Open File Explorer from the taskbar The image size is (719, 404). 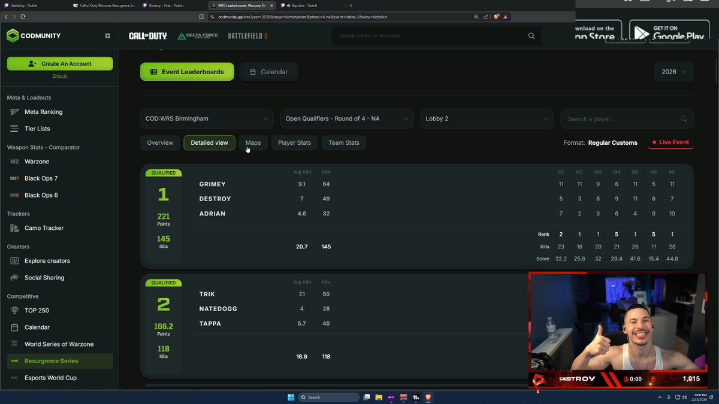pos(379,397)
